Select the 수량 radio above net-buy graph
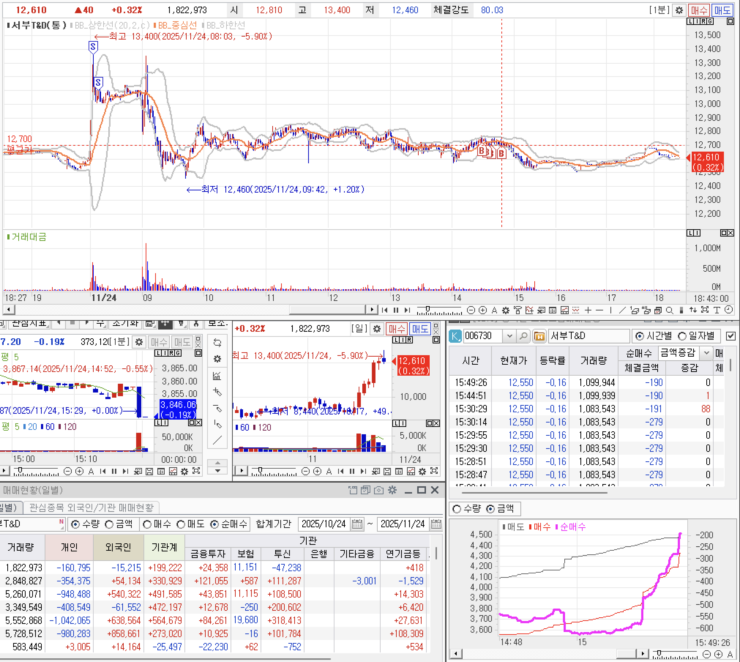740x662 pixels. [x=457, y=509]
